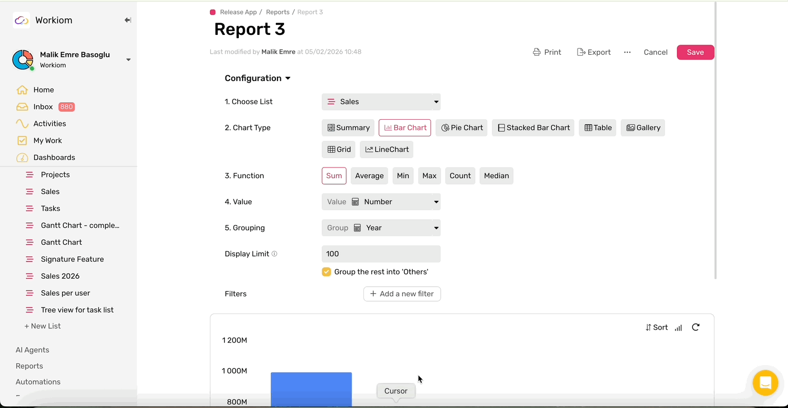Select Pie Chart type
Image resolution: width=788 pixels, height=408 pixels.
coord(462,128)
